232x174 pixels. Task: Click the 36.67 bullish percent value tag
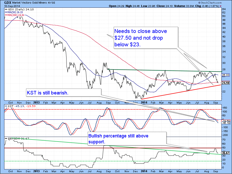[226, 153]
